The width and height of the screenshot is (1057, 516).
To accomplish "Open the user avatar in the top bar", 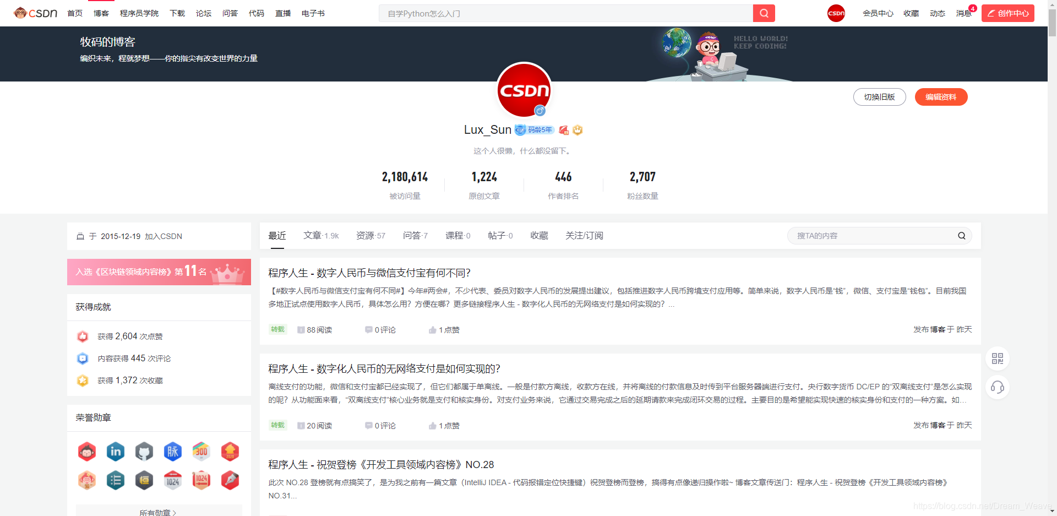I will pyautogui.click(x=836, y=13).
